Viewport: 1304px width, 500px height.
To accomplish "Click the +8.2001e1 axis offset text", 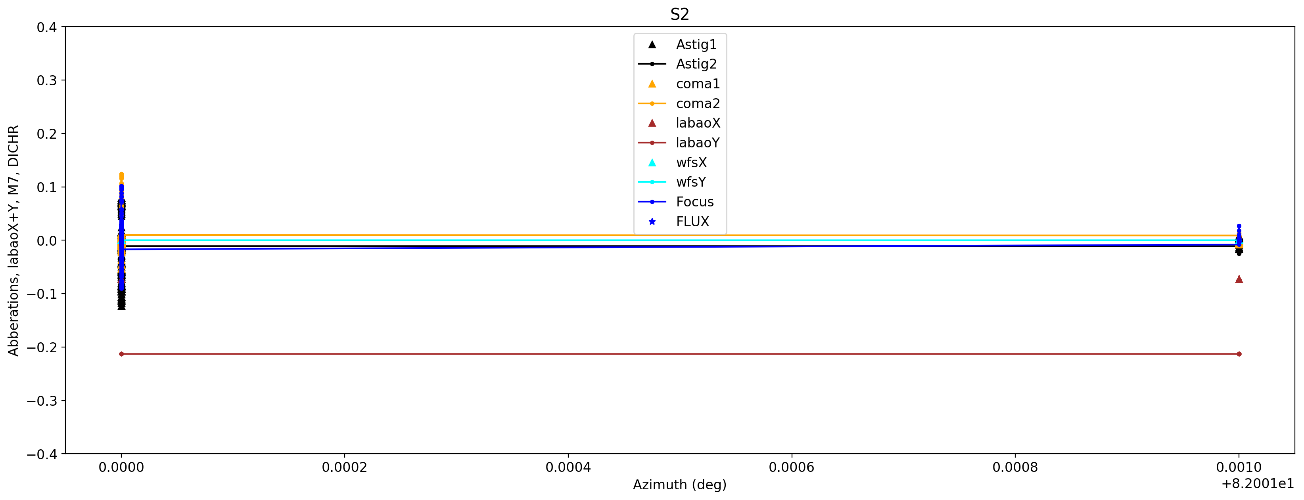I will 1258,484.
